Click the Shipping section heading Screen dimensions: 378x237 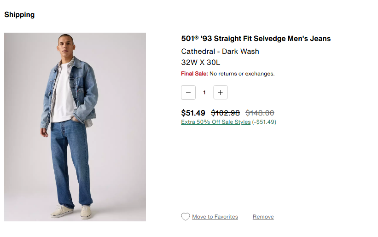point(19,15)
